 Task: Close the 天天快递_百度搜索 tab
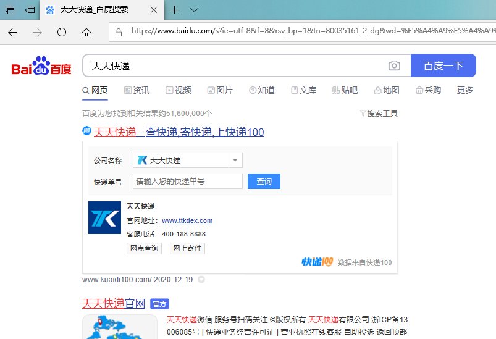click(154, 10)
